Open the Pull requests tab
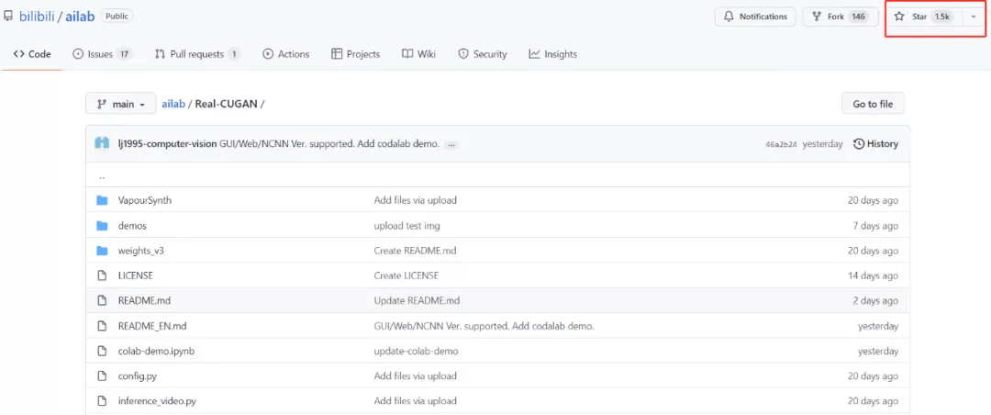This screenshot has width=991, height=415. click(197, 54)
